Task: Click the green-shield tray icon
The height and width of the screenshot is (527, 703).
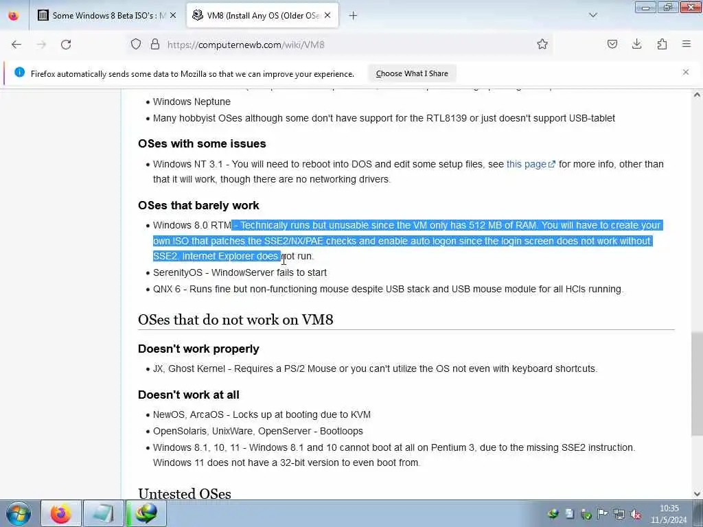Action: pos(586,514)
